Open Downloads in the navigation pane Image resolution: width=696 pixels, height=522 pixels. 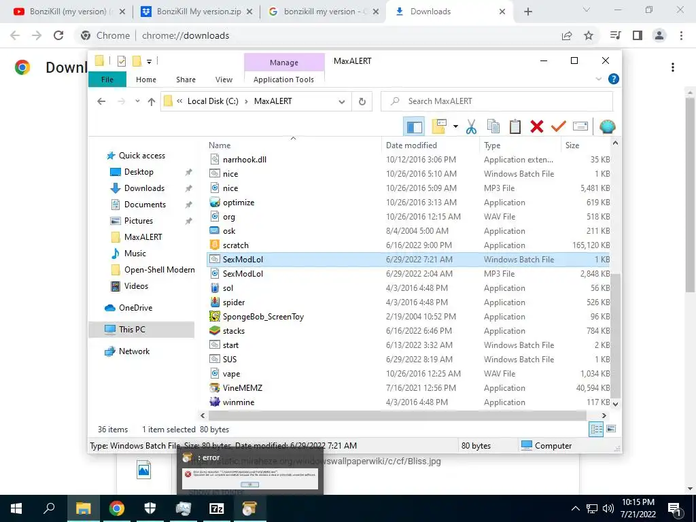coord(144,188)
